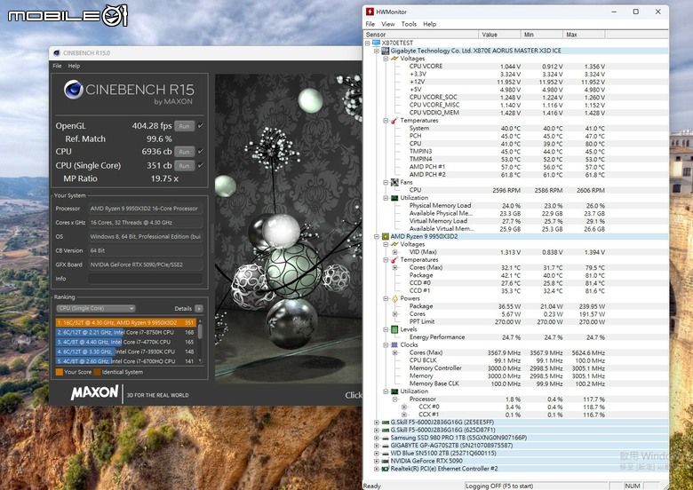Viewport: 693px width, 490px height.
Task: Select the Core i7-6700HQ ranking row
Action: point(126,361)
